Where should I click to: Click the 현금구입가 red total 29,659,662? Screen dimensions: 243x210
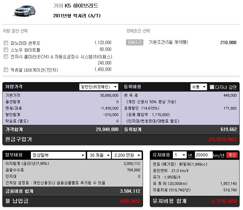(223, 139)
